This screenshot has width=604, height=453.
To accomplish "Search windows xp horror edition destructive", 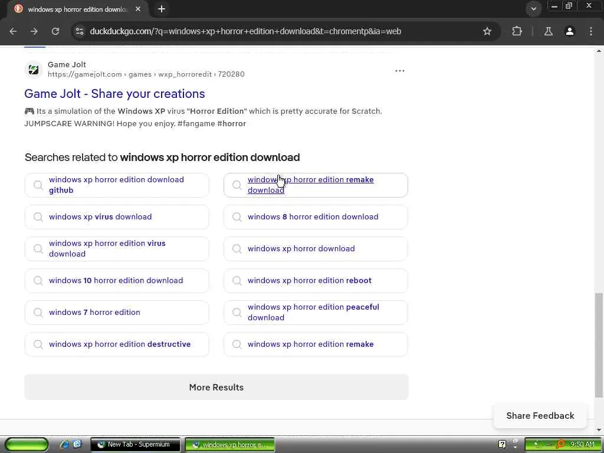I will pyautogui.click(x=117, y=344).
